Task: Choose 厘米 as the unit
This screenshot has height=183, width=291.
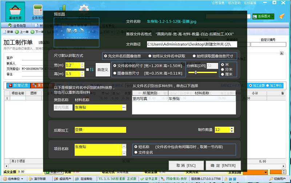Action: click(223, 74)
